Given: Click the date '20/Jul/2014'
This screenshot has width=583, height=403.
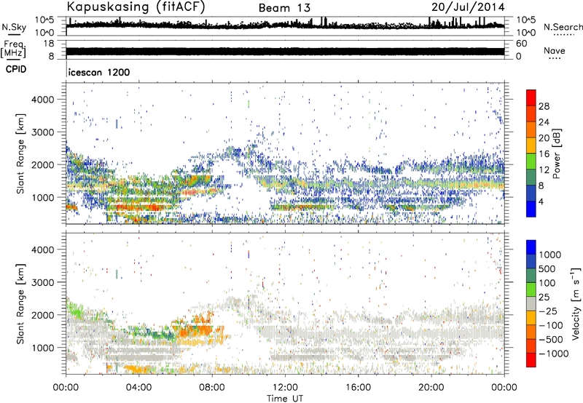Looking at the screenshot, I should click(468, 7).
